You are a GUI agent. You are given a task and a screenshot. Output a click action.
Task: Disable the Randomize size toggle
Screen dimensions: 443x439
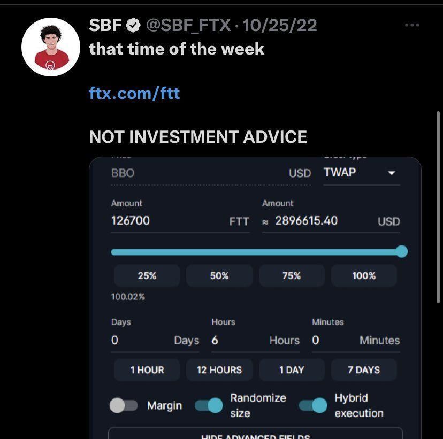tap(209, 406)
